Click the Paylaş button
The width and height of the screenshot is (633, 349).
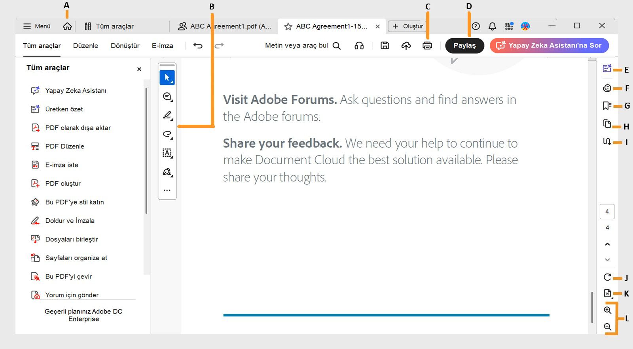[464, 45]
